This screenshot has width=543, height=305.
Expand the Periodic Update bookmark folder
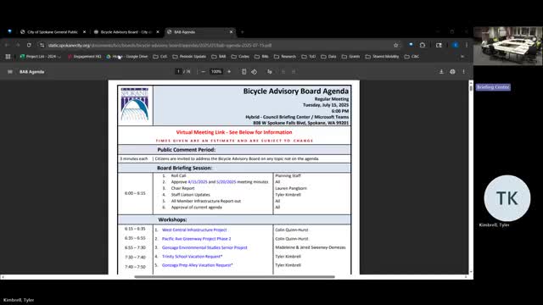189,57
